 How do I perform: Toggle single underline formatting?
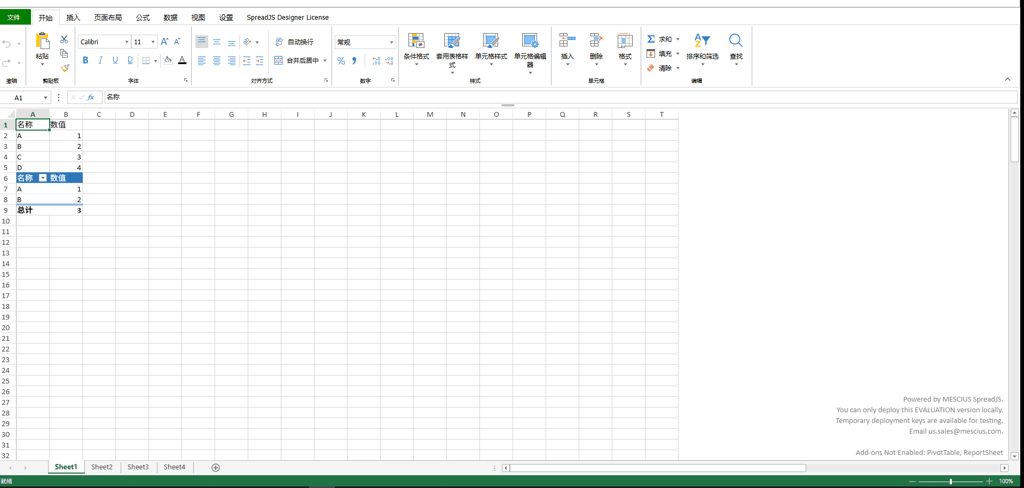coord(115,61)
